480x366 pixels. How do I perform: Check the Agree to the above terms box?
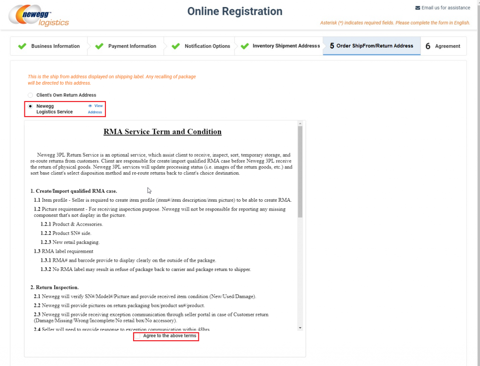click(139, 336)
